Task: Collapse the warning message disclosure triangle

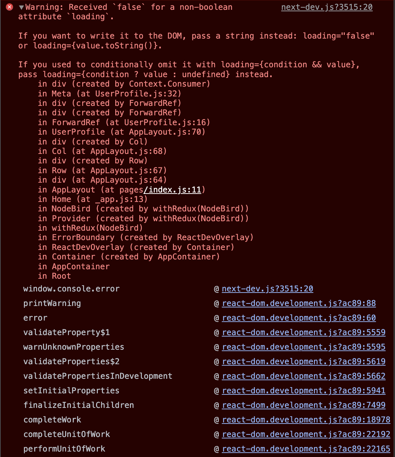Action: [21, 7]
